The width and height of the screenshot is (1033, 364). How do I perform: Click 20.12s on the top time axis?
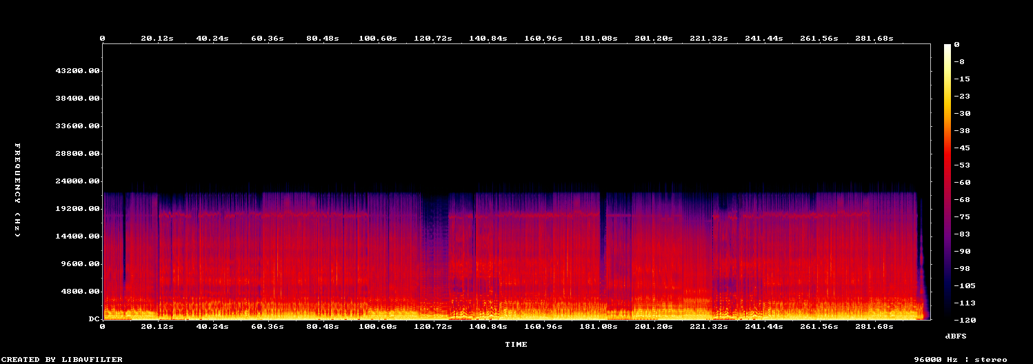[x=157, y=39]
